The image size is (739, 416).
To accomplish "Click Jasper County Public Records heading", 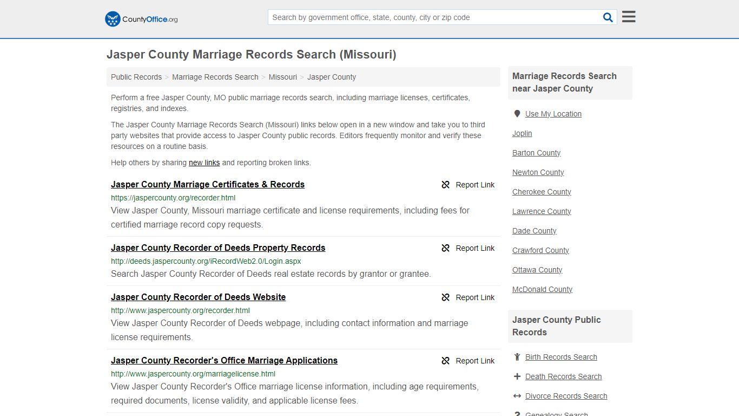I will 556,326.
